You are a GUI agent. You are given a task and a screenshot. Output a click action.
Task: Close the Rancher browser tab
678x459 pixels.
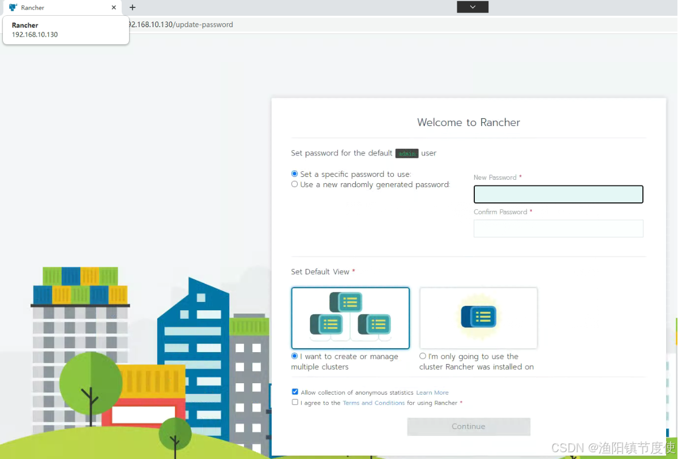pyautogui.click(x=114, y=7)
